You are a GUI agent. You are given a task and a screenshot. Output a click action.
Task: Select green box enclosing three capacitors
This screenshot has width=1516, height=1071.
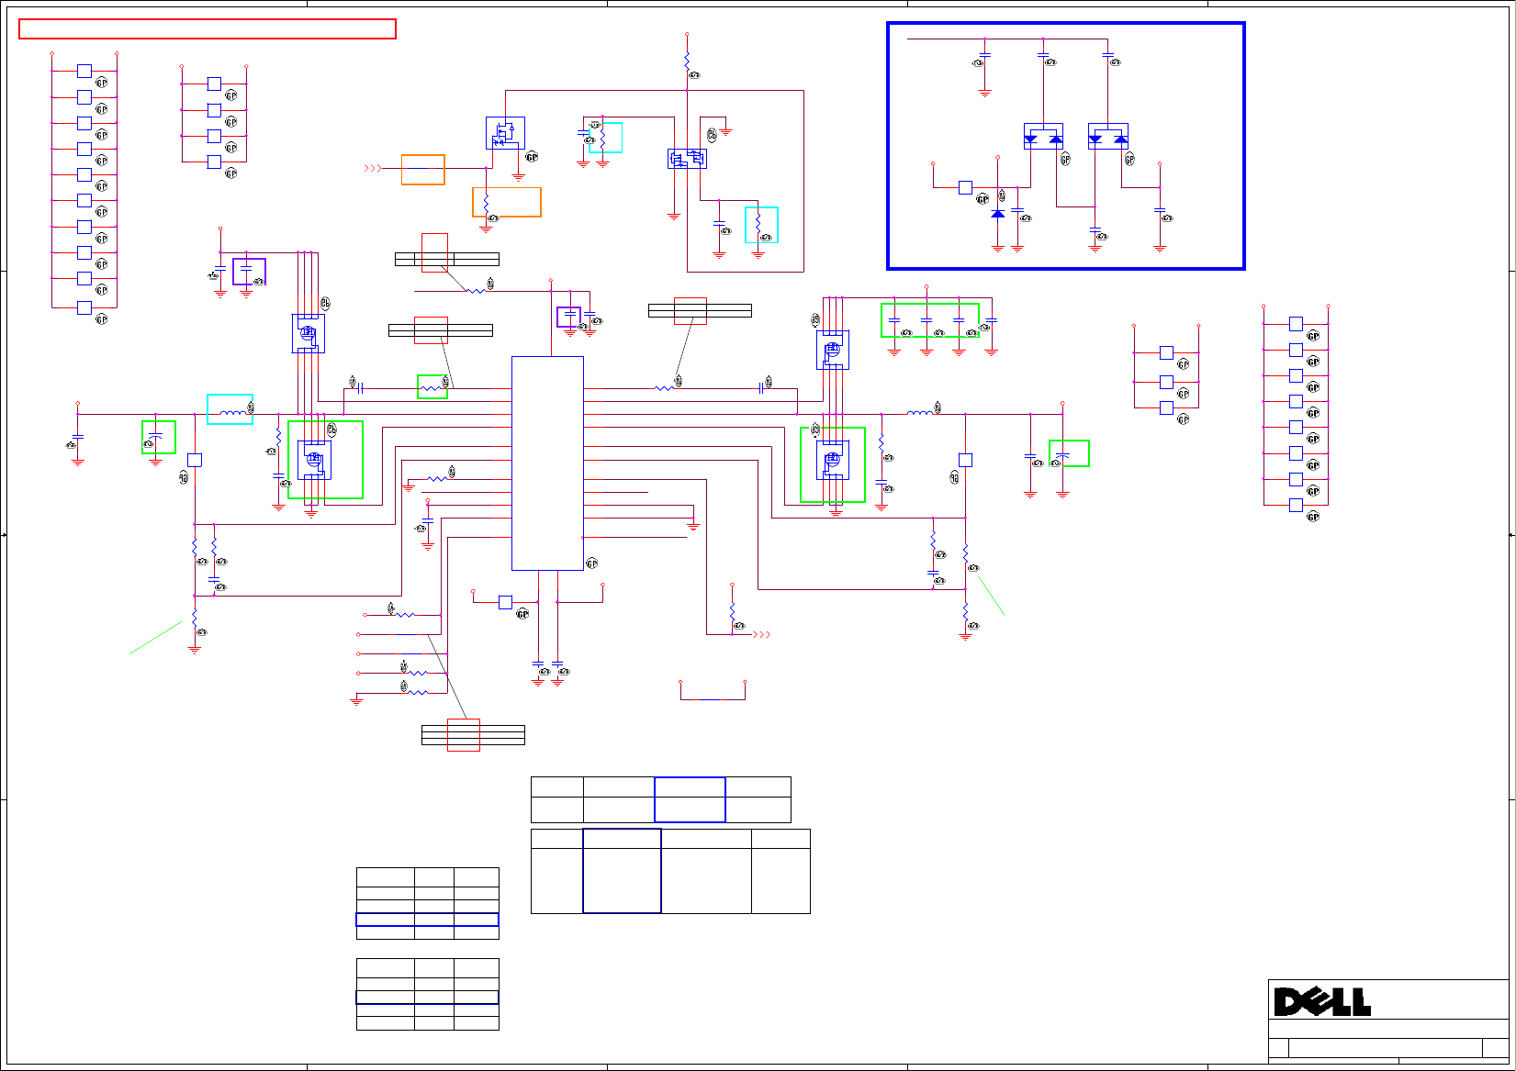point(930,320)
